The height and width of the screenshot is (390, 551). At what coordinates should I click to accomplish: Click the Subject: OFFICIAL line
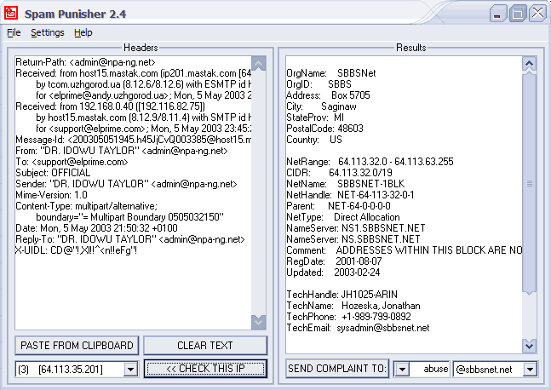[53, 173]
